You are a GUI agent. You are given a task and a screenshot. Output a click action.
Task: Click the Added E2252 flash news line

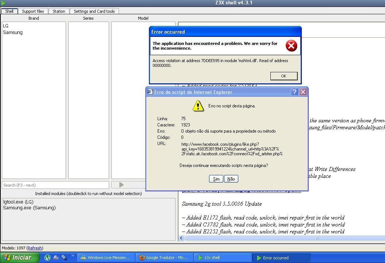pyautogui.click(x=263, y=232)
